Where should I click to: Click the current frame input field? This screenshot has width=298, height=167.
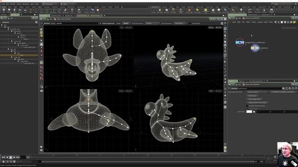[23, 157]
